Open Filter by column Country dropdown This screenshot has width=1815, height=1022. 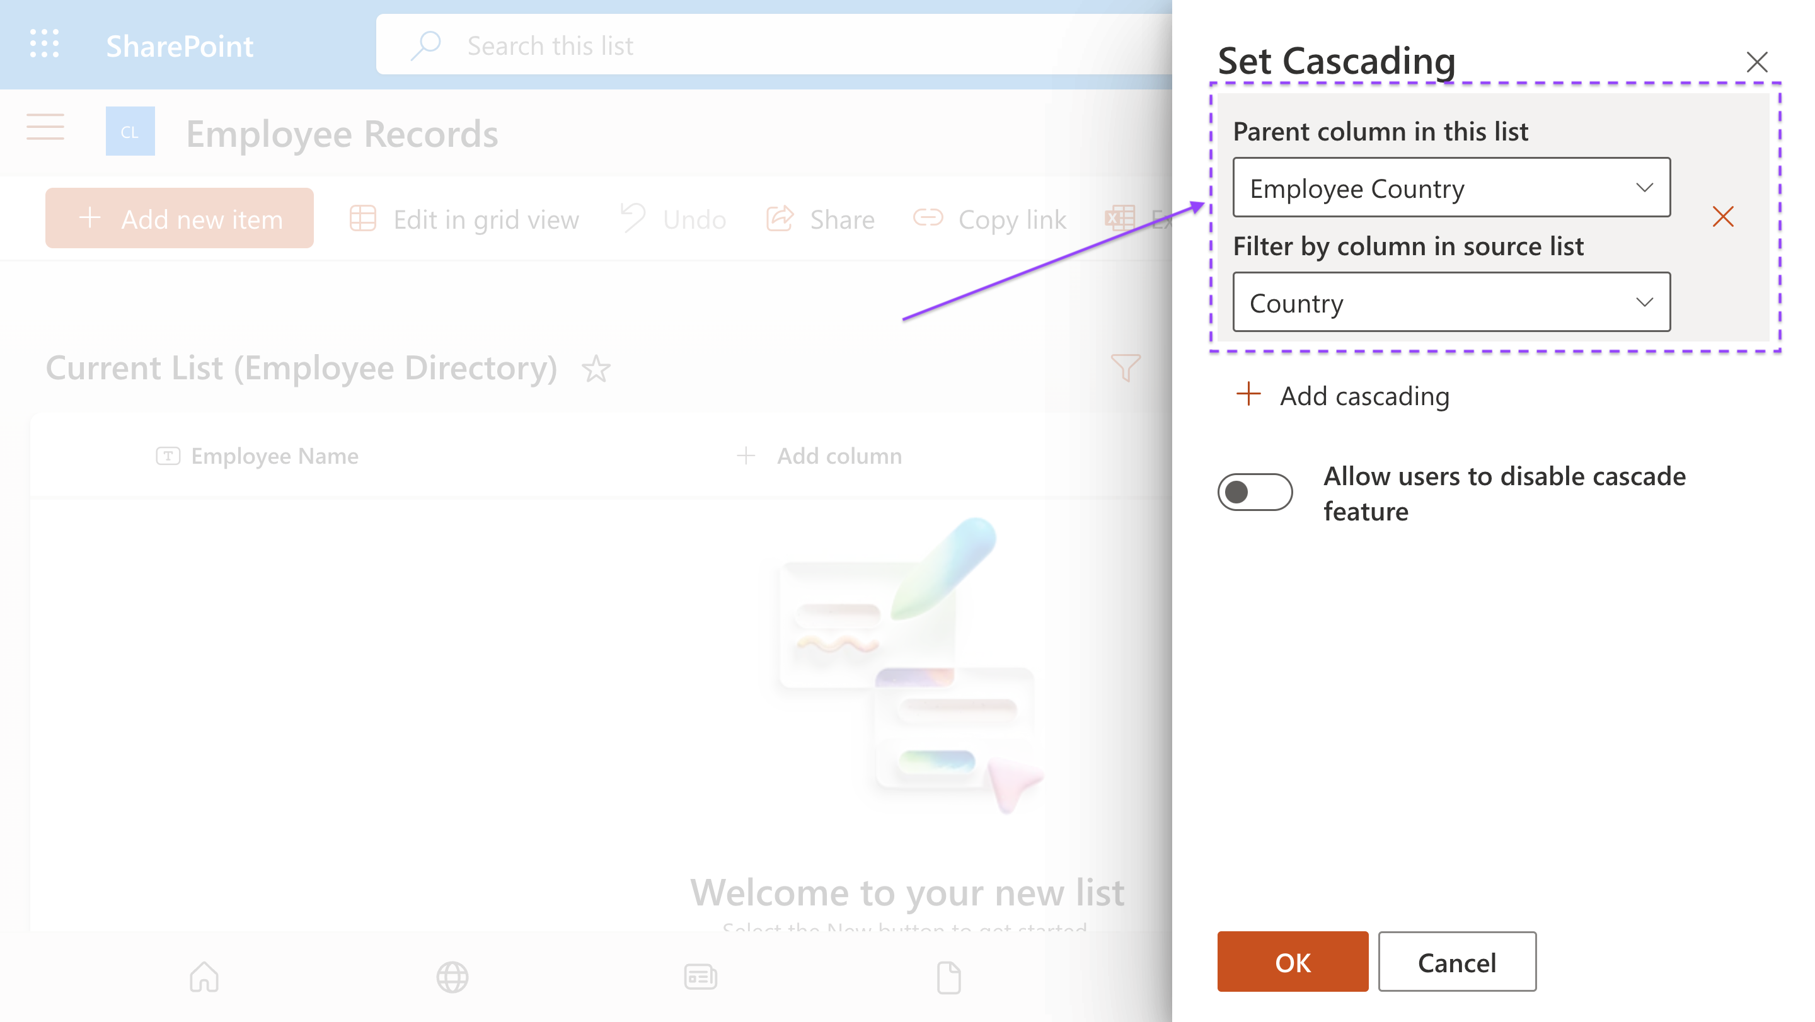(x=1451, y=302)
